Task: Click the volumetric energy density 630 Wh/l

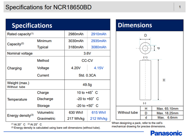Action: click(76, 112)
